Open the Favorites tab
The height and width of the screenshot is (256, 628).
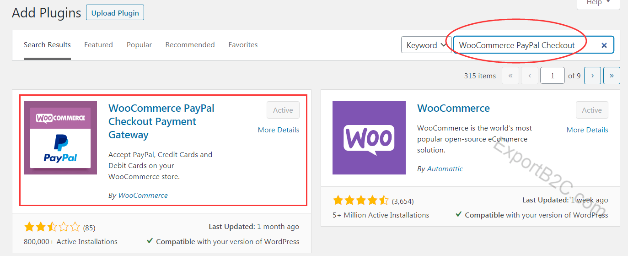pyautogui.click(x=243, y=45)
